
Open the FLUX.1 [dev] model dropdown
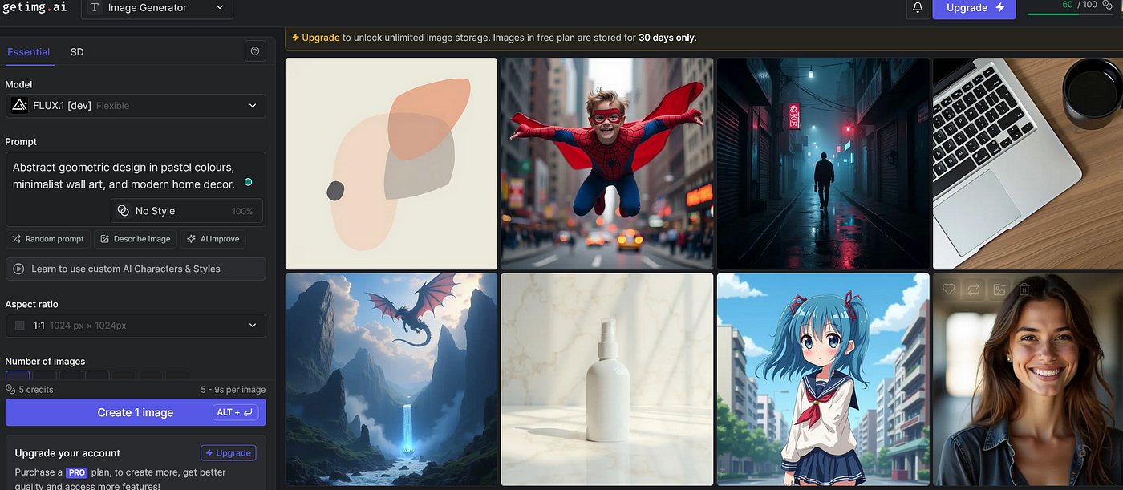136,106
